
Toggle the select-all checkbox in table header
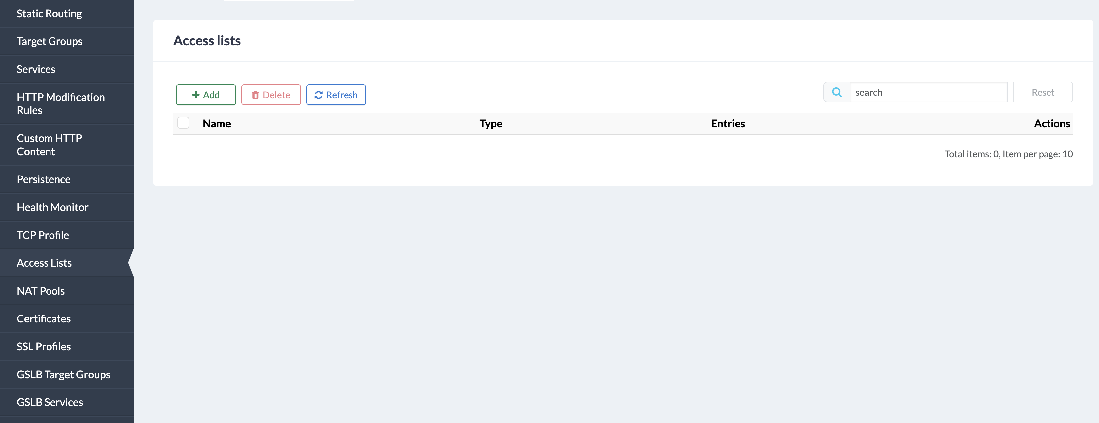point(183,123)
